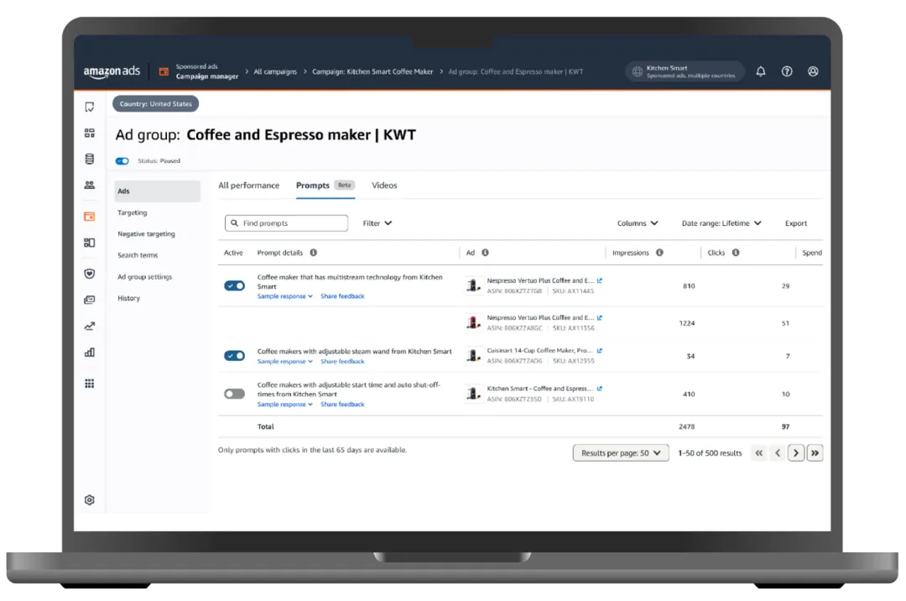Open the sidebar media library icon
The width and height of the screenshot is (906, 601).
(x=90, y=300)
